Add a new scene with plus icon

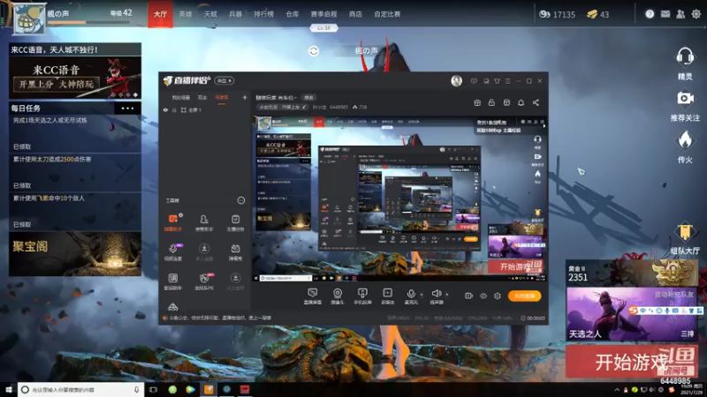[x=245, y=97]
